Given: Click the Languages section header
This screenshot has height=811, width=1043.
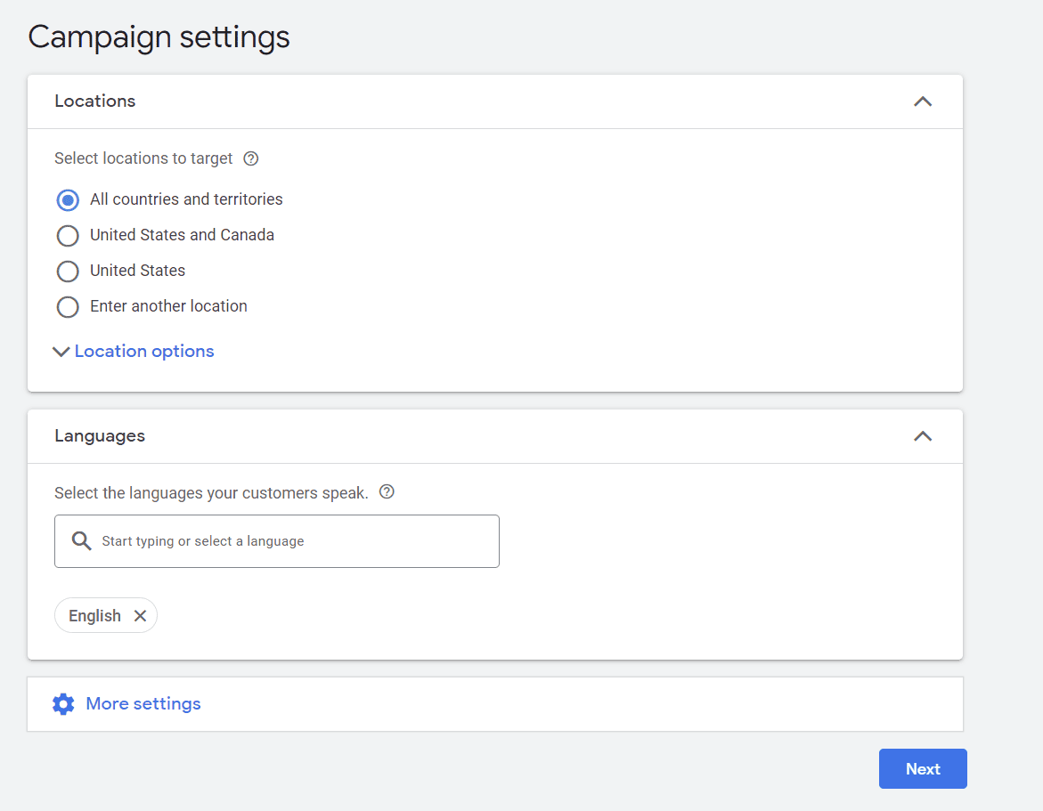Looking at the screenshot, I should tap(495, 437).
